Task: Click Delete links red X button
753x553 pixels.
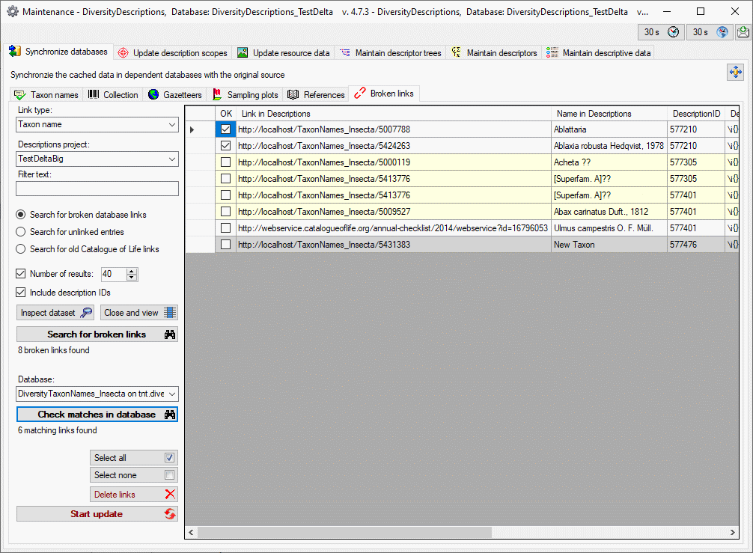Action: tap(133, 495)
